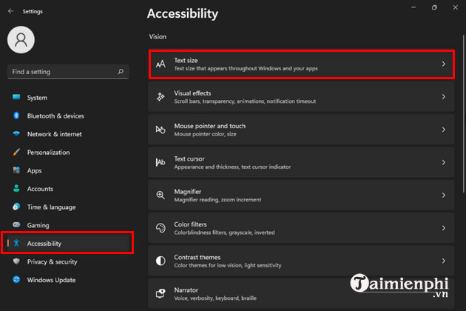Click the Privacy shield icon

pos(16,261)
